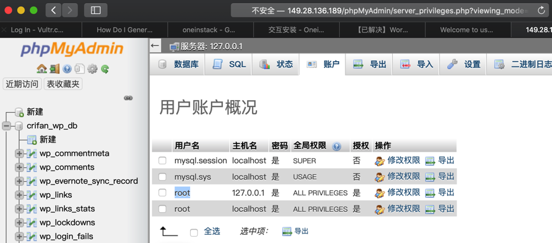Expand the wp_links_stats table node
This screenshot has width=552, height=243.
point(19,209)
